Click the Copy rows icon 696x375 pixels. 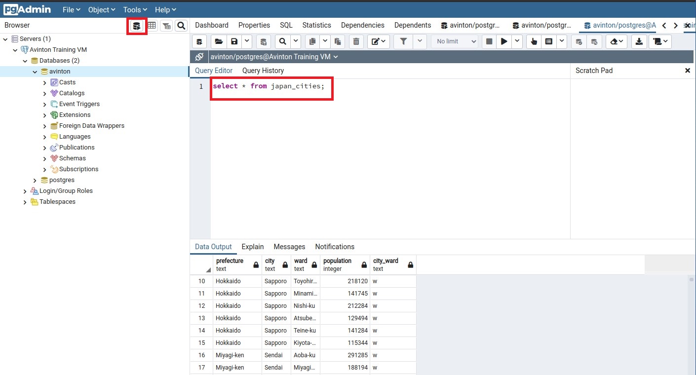(312, 41)
